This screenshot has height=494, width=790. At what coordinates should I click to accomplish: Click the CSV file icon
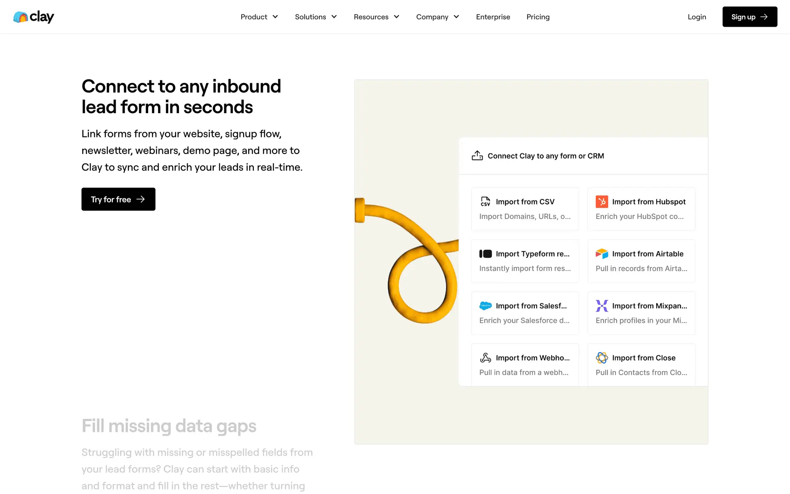[x=486, y=202]
